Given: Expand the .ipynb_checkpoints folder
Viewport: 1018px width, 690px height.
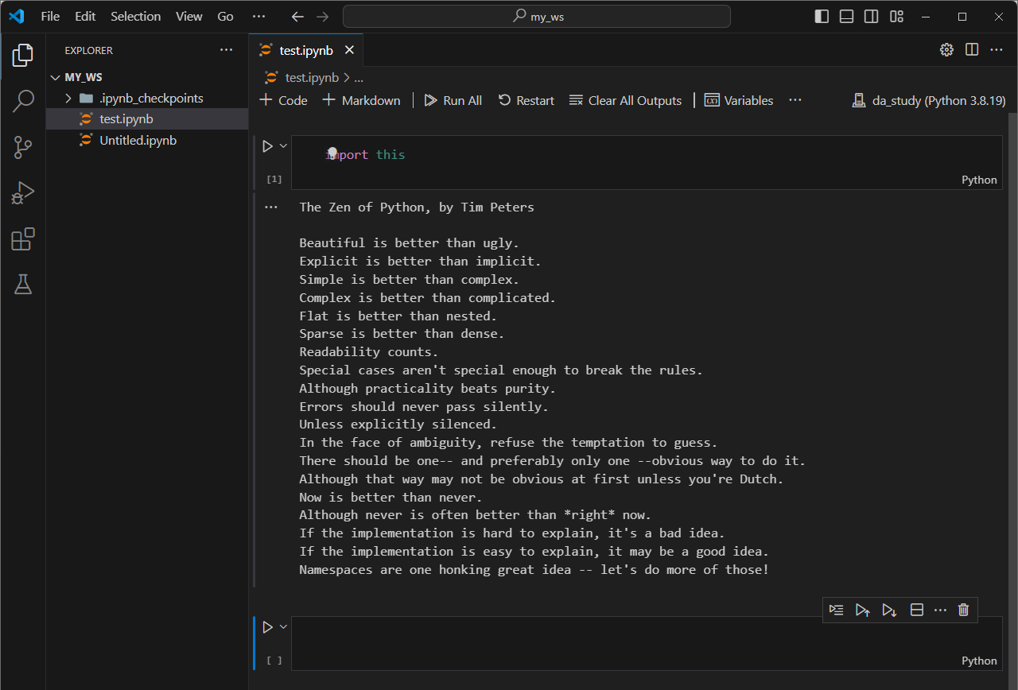Looking at the screenshot, I should (147, 98).
